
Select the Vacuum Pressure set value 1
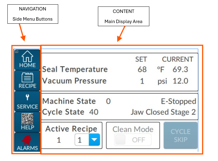coord(142,81)
